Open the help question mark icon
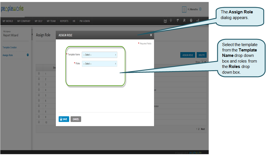 (x=191, y=21)
